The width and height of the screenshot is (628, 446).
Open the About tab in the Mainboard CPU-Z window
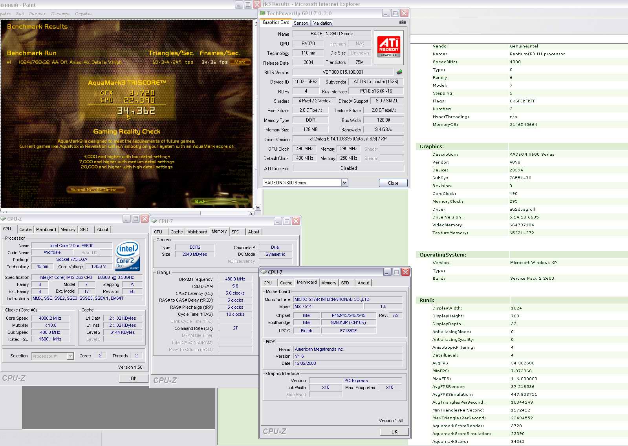(x=363, y=283)
